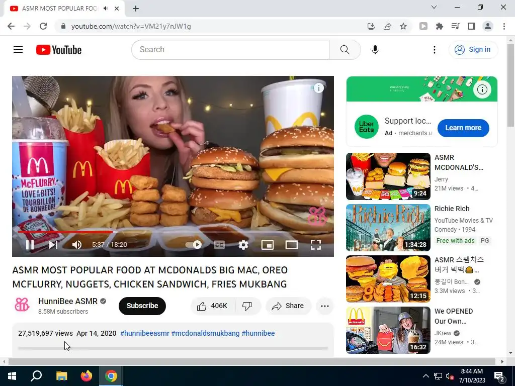
Task: Play the 12:15 Korean ASMR video thumbnail
Action: pos(388,278)
